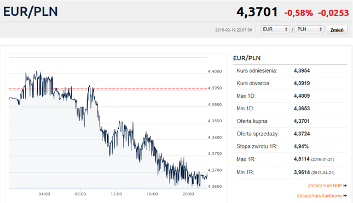Screen dimensions: 353x203
Task: Click the date (2015-04-21) beside Min 1R
Action: click(323, 172)
